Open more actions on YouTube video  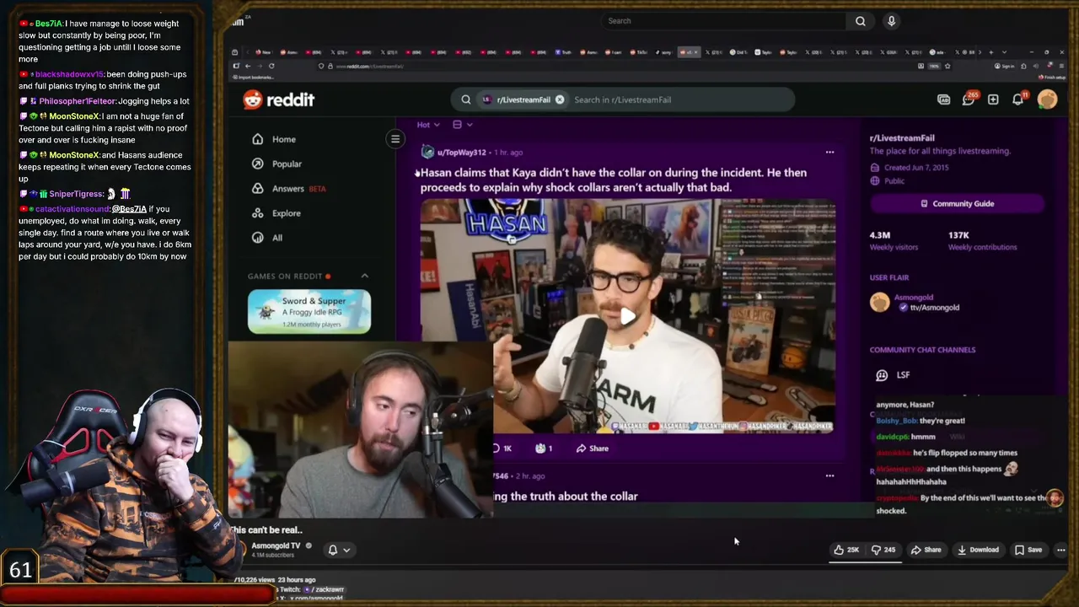click(x=1060, y=550)
